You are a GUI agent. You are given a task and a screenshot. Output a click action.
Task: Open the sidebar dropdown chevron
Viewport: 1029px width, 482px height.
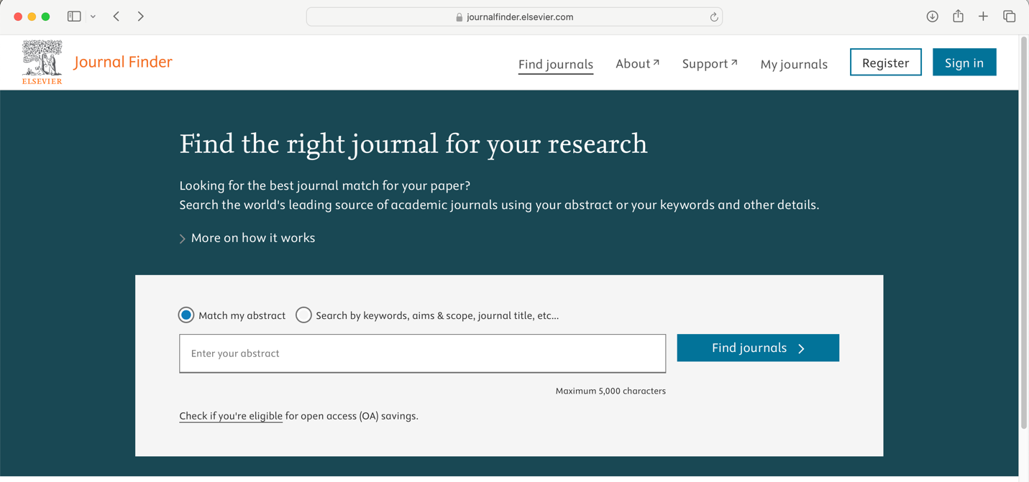pos(92,16)
